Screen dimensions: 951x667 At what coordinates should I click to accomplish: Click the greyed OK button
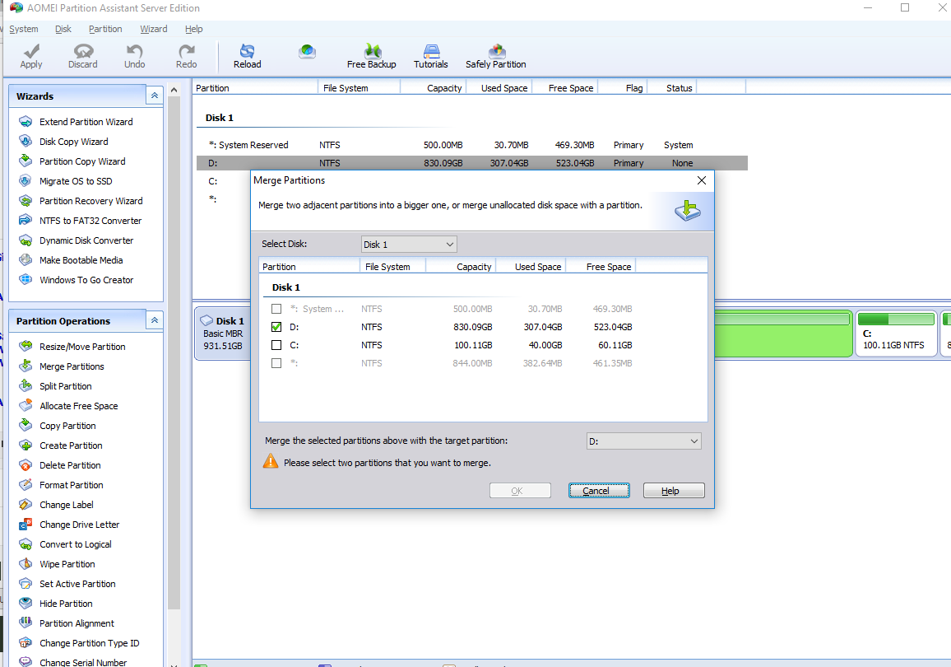coord(520,491)
